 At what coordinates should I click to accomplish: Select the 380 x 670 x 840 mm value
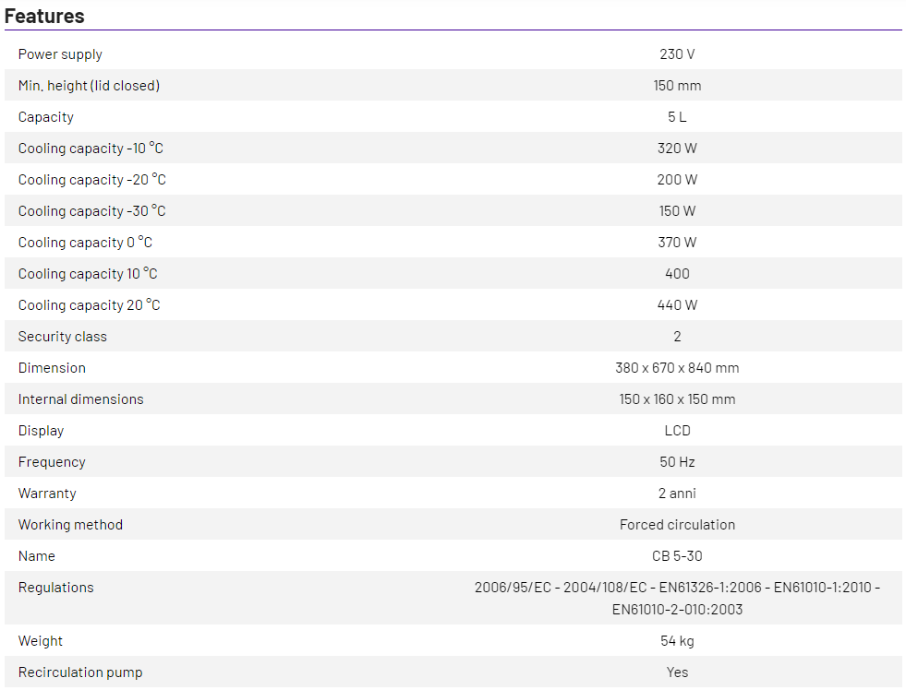click(677, 368)
